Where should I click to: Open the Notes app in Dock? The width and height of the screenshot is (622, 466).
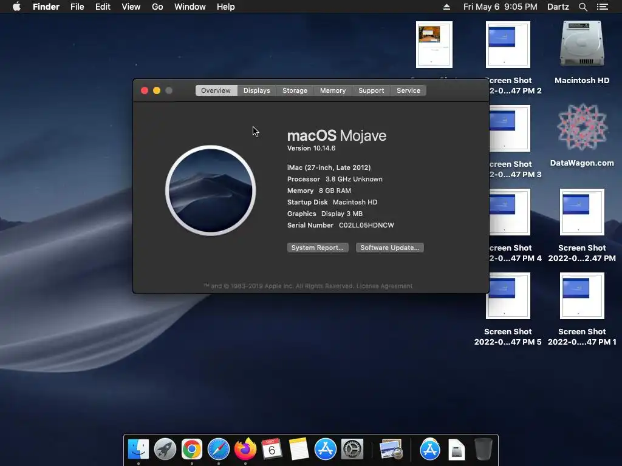(x=299, y=450)
